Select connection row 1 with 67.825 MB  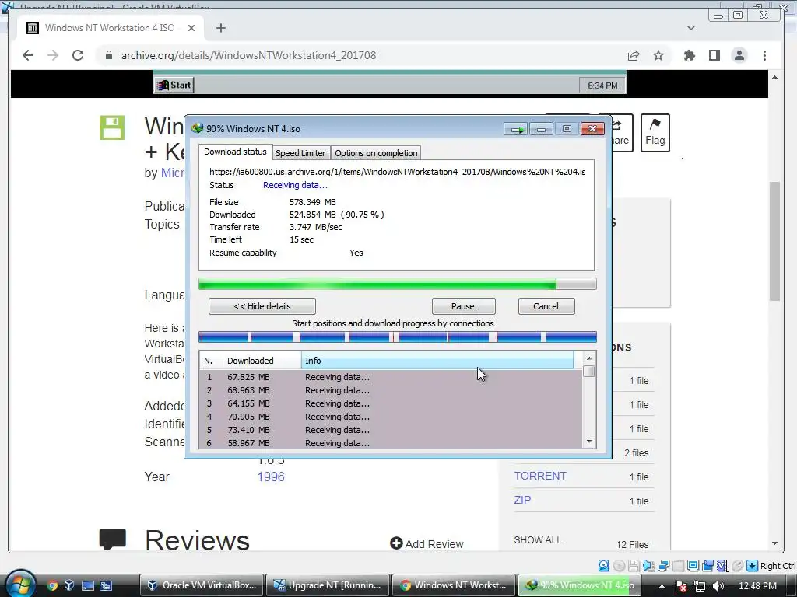[x=391, y=377]
